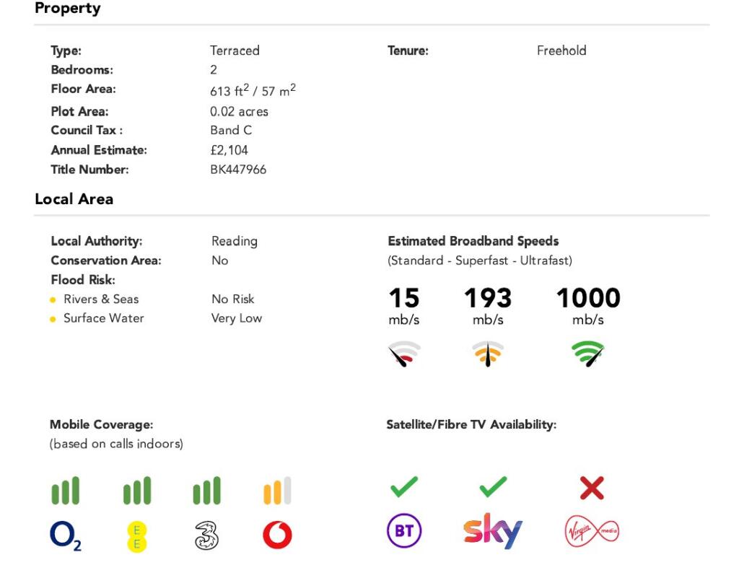Click the purple BT logo
Viewport: 739px width, 565px height.
tap(404, 533)
